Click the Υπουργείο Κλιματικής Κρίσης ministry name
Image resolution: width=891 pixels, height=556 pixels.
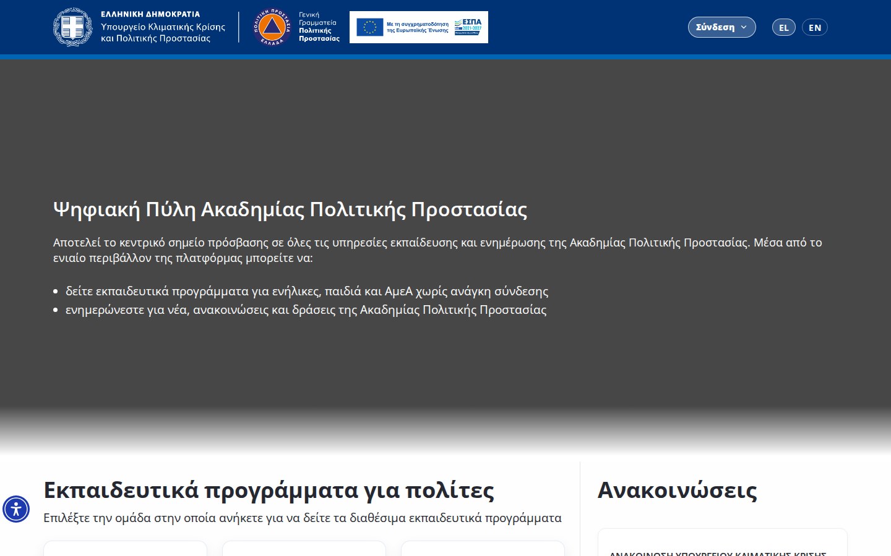coord(163,32)
